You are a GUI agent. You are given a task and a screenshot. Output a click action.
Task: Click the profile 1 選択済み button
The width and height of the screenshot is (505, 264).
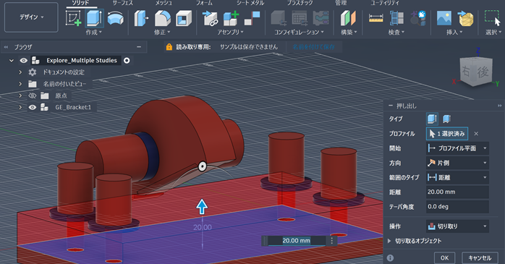click(447, 134)
